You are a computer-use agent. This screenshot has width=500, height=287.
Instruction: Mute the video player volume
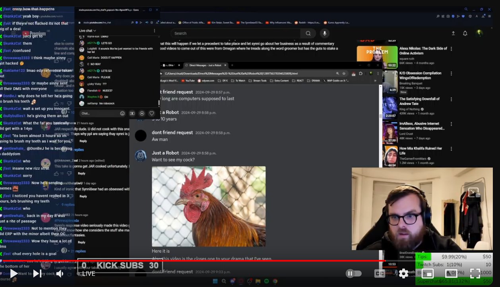(60, 273)
